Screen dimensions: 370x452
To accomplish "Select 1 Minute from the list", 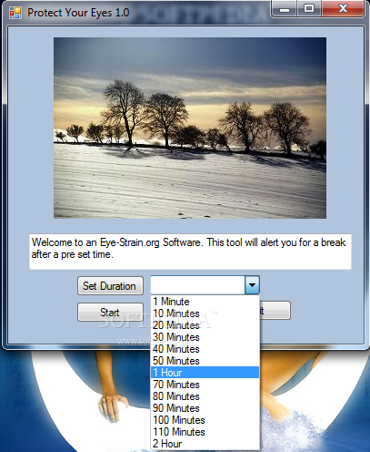I will click(205, 302).
